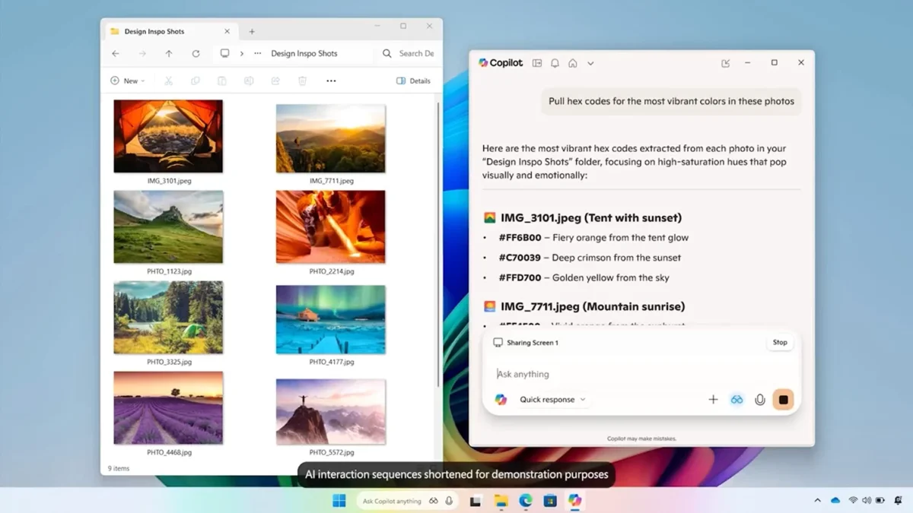This screenshot has width=913, height=513.
Task: Open Microsoft Edge from the taskbar
Action: pyautogui.click(x=525, y=500)
